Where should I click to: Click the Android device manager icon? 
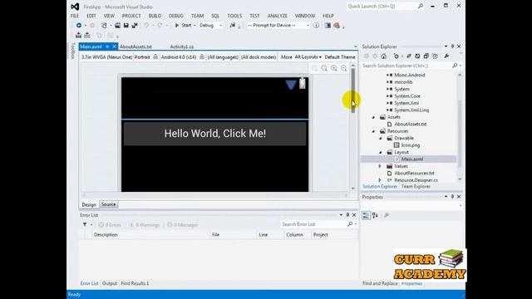pos(328,26)
